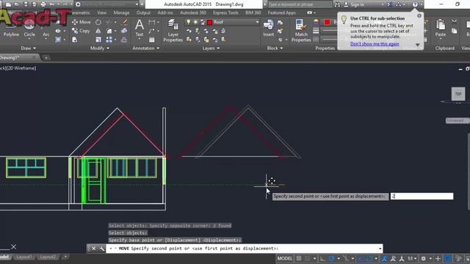Click the status bar workspace switching gear

(x=423, y=258)
